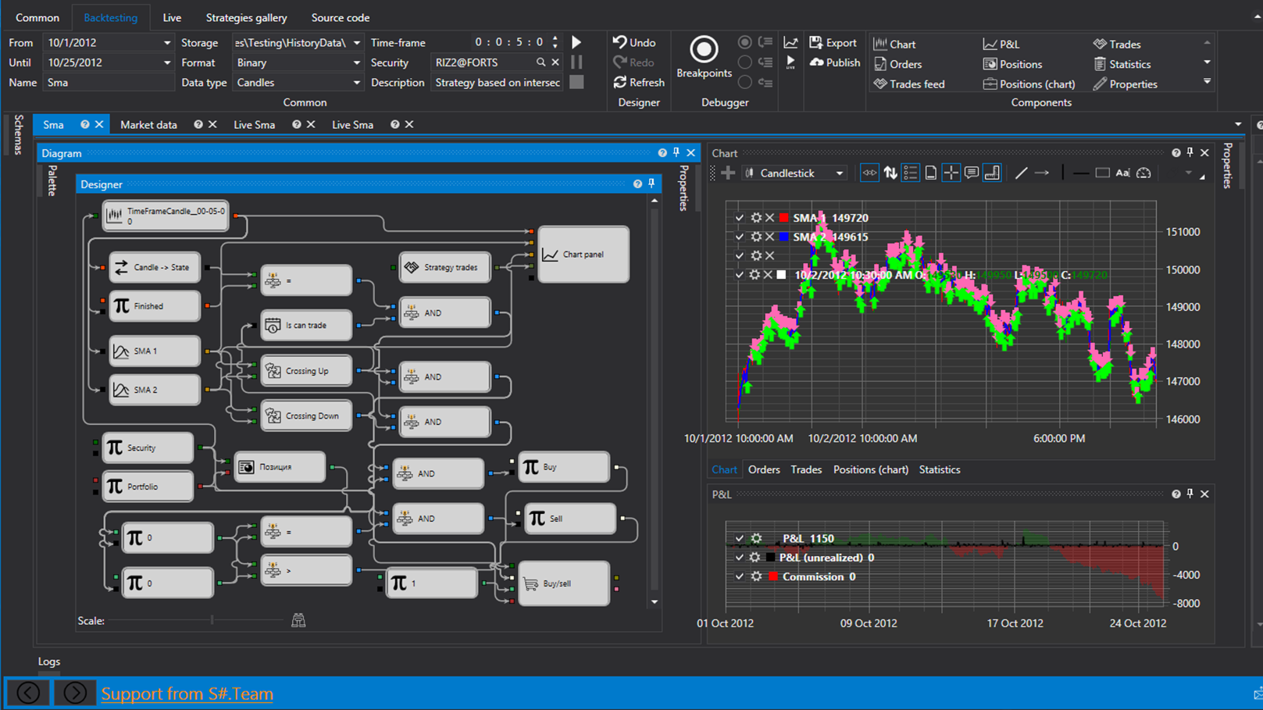Select the chart line drawing tool
The height and width of the screenshot is (710, 1263).
tap(1021, 173)
